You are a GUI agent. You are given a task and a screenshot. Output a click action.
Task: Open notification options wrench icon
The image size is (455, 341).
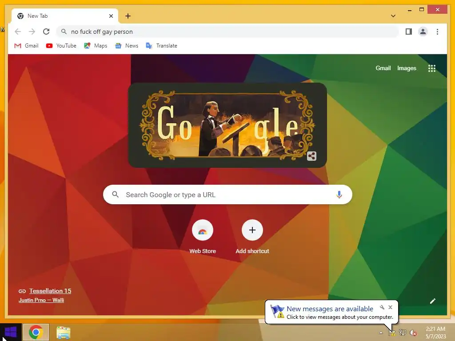pos(382,307)
